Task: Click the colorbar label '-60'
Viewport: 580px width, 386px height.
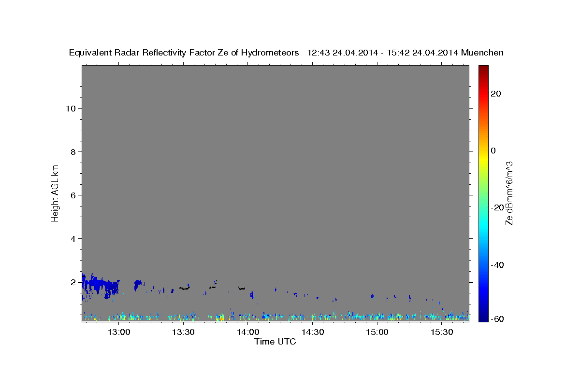Action: point(497,319)
